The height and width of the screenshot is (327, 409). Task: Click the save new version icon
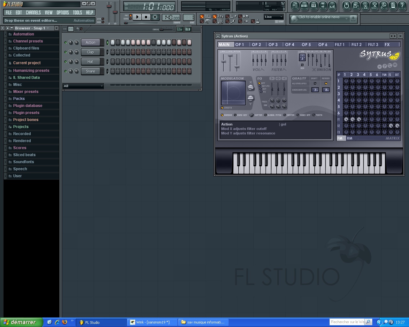[x=356, y=6]
